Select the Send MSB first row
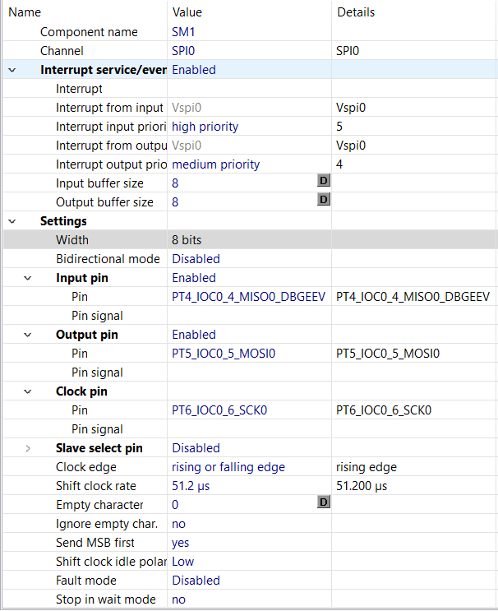The height and width of the screenshot is (611, 498). point(95,543)
